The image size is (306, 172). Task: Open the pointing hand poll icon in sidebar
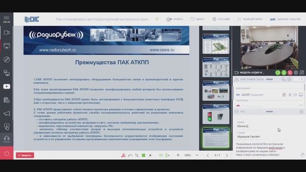(7, 127)
